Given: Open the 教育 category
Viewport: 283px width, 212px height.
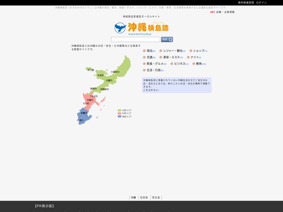Looking at the screenshot, I should point(199,64).
